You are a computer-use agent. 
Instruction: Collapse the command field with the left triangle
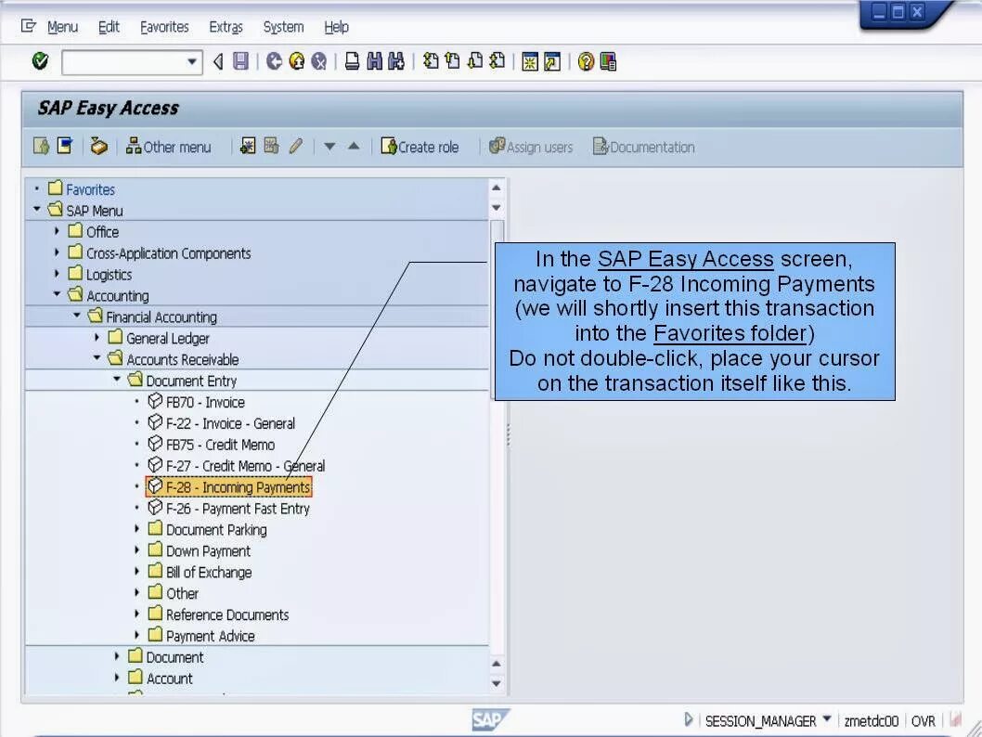pos(218,61)
